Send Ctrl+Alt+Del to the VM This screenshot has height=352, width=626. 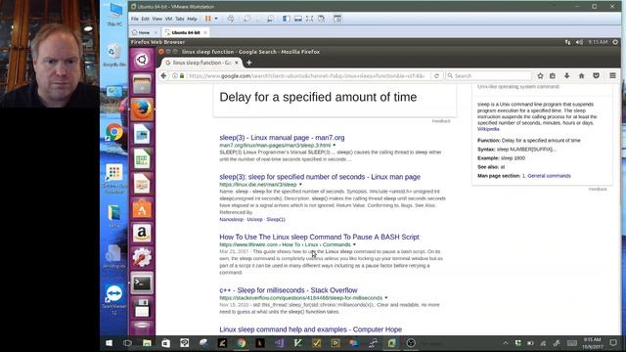(231, 19)
